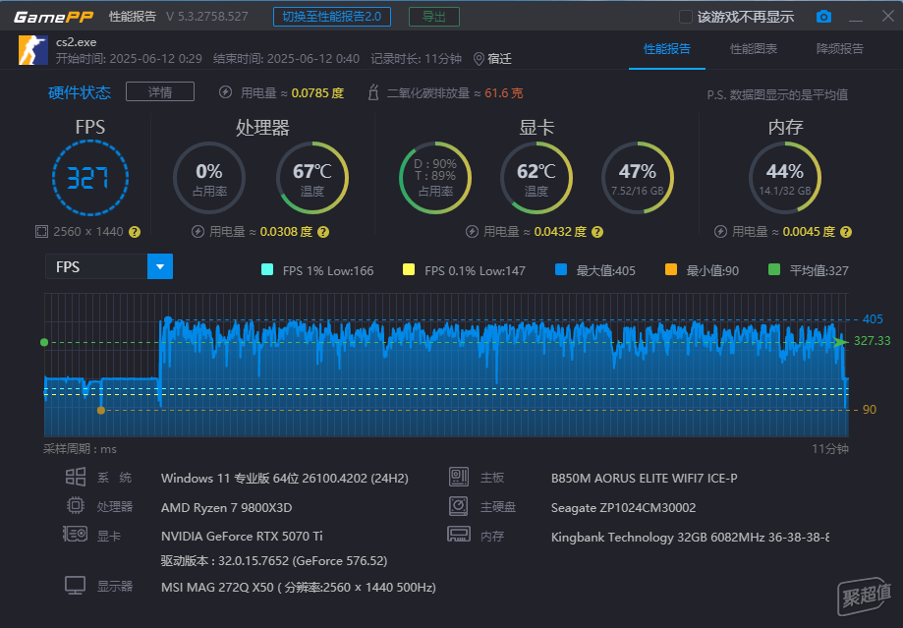Click the memory 44% usage gauge
This screenshot has height=628, width=903.
coord(785,178)
